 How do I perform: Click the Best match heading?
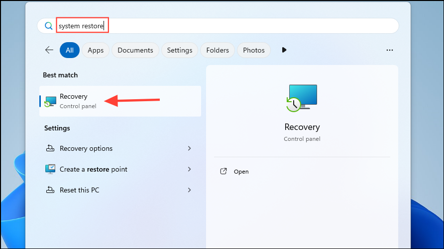[x=60, y=75]
